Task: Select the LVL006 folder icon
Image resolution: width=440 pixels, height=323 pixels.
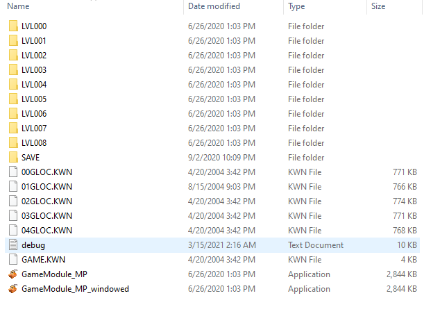Action: click(x=13, y=114)
